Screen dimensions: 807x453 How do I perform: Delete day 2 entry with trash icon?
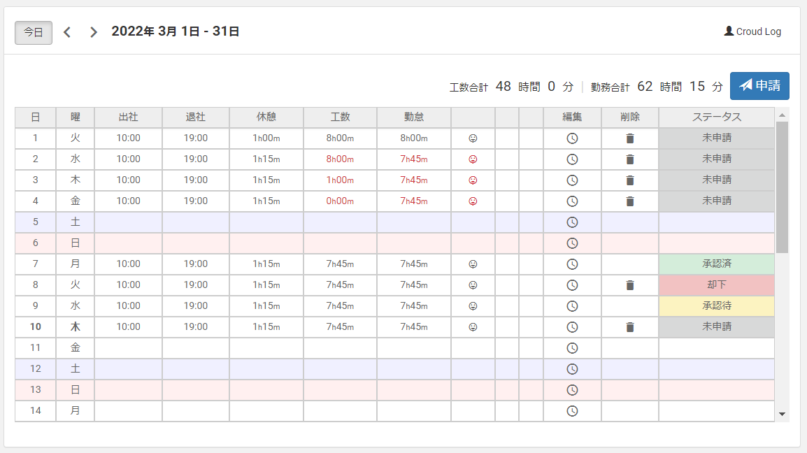click(x=630, y=159)
